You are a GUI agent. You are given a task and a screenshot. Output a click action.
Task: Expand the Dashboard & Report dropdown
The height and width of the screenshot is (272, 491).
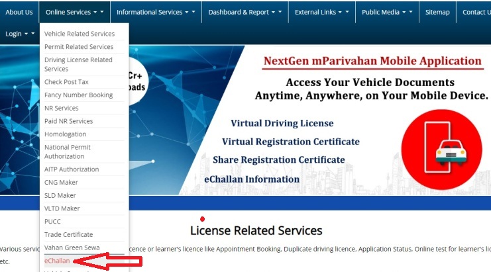245,12
